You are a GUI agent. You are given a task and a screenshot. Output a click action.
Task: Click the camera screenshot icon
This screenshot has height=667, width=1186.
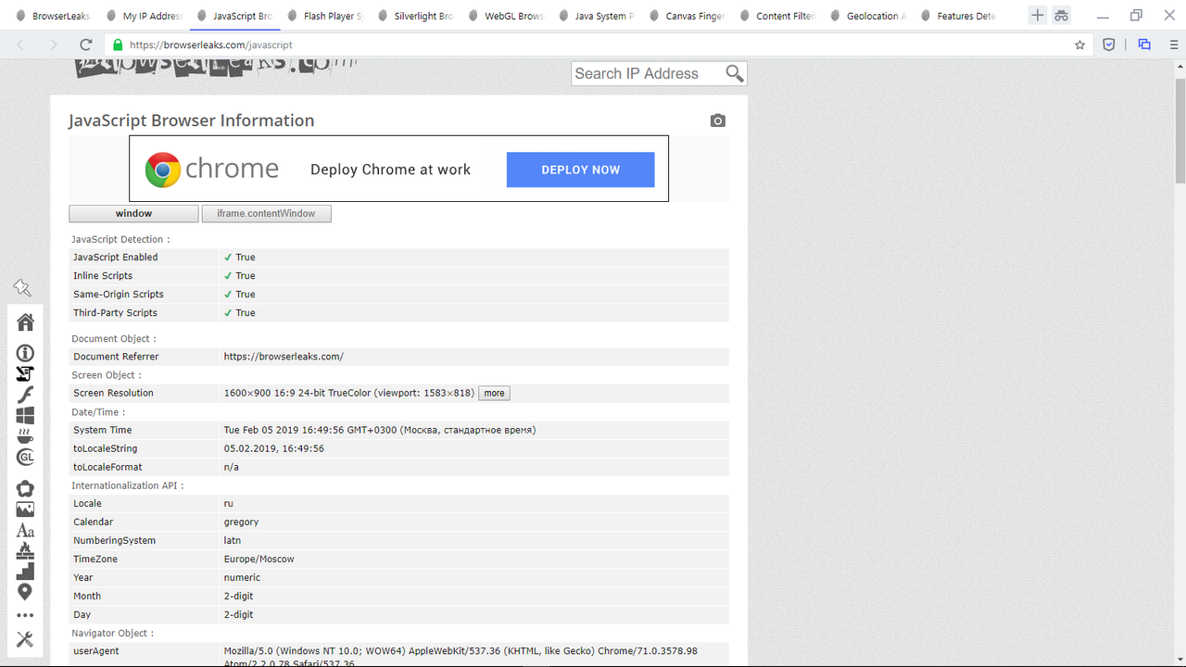pyautogui.click(x=718, y=120)
